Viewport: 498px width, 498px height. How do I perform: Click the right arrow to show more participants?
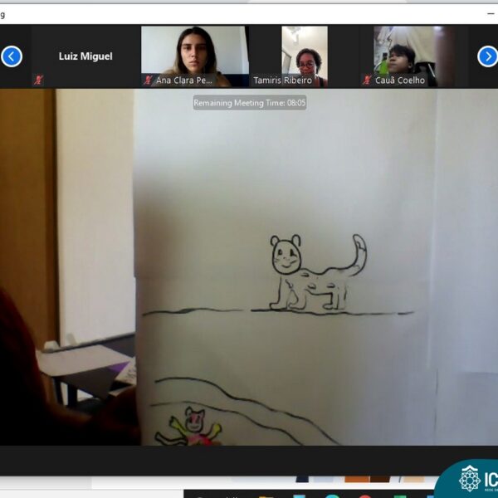[x=487, y=56]
